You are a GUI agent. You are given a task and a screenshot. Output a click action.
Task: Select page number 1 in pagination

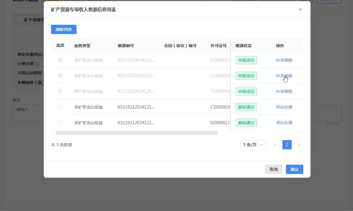pos(287,145)
